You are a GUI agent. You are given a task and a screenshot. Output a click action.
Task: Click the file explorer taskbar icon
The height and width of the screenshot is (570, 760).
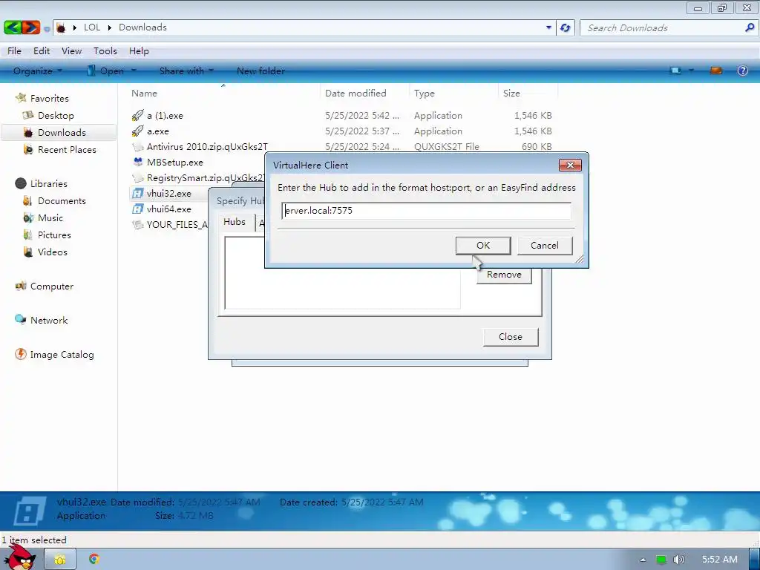click(60, 560)
